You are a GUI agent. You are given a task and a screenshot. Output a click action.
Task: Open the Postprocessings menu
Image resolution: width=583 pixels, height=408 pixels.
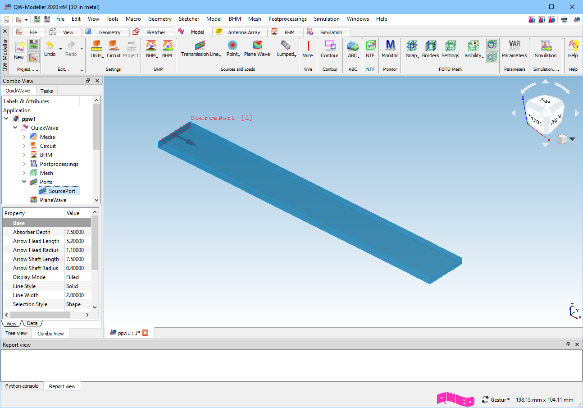287,19
